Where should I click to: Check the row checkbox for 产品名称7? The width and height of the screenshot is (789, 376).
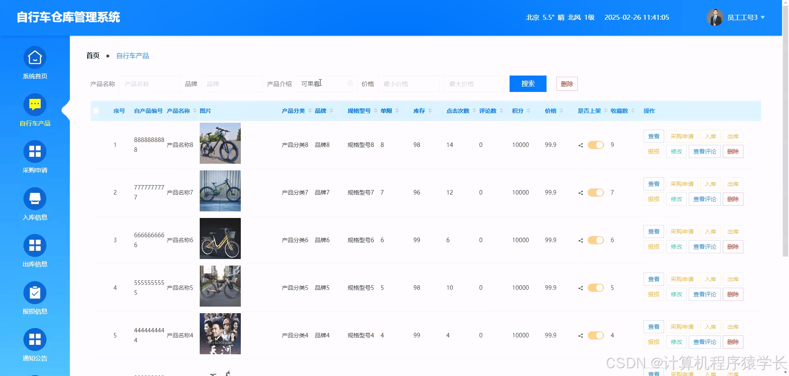(96, 192)
